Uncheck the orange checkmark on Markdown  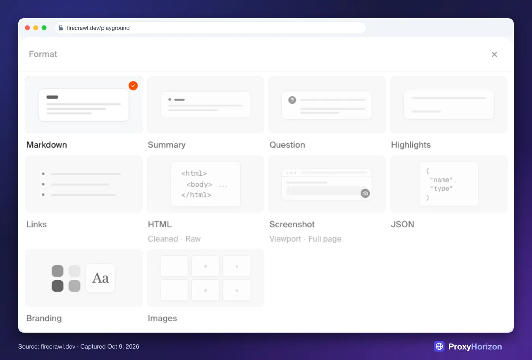pyautogui.click(x=133, y=86)
